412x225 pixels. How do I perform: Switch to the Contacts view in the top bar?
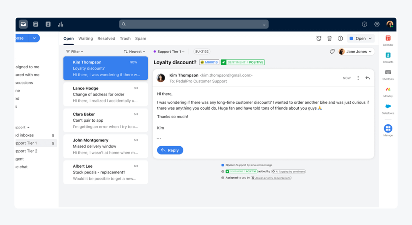click(x=48, y=24)
